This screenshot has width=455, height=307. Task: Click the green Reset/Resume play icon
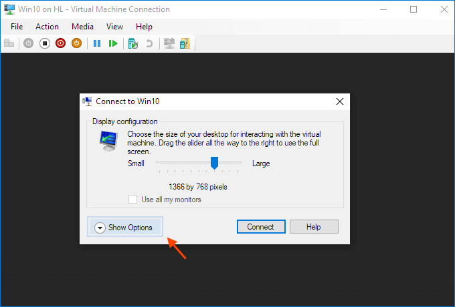[113, 43]
